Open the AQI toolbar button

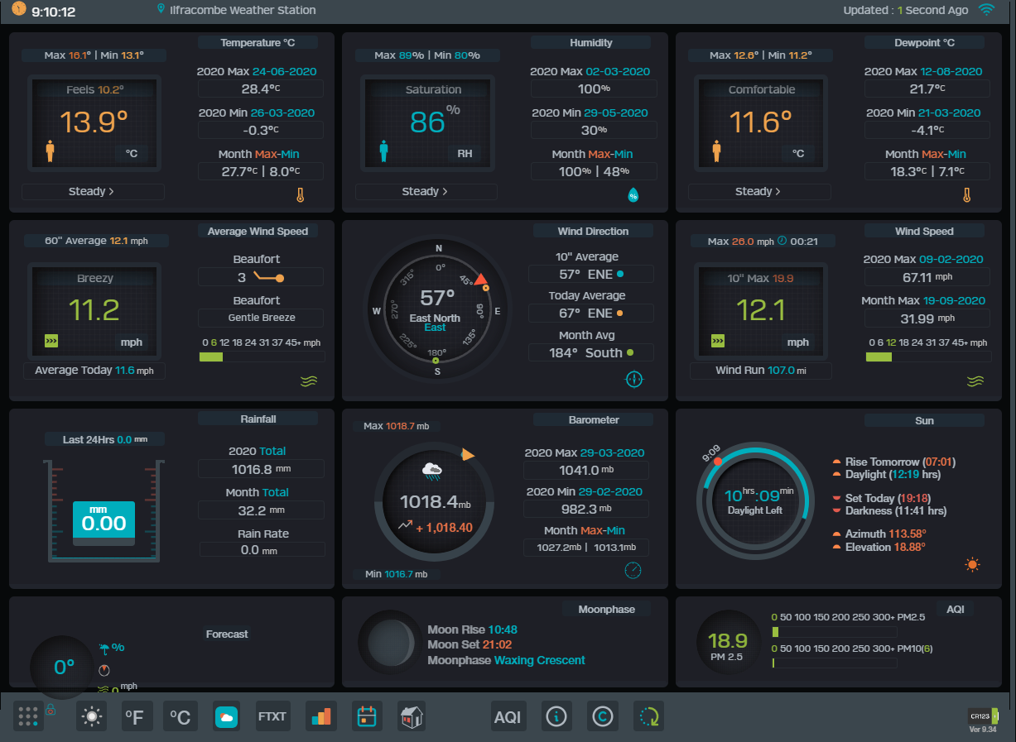click(508, 716)
